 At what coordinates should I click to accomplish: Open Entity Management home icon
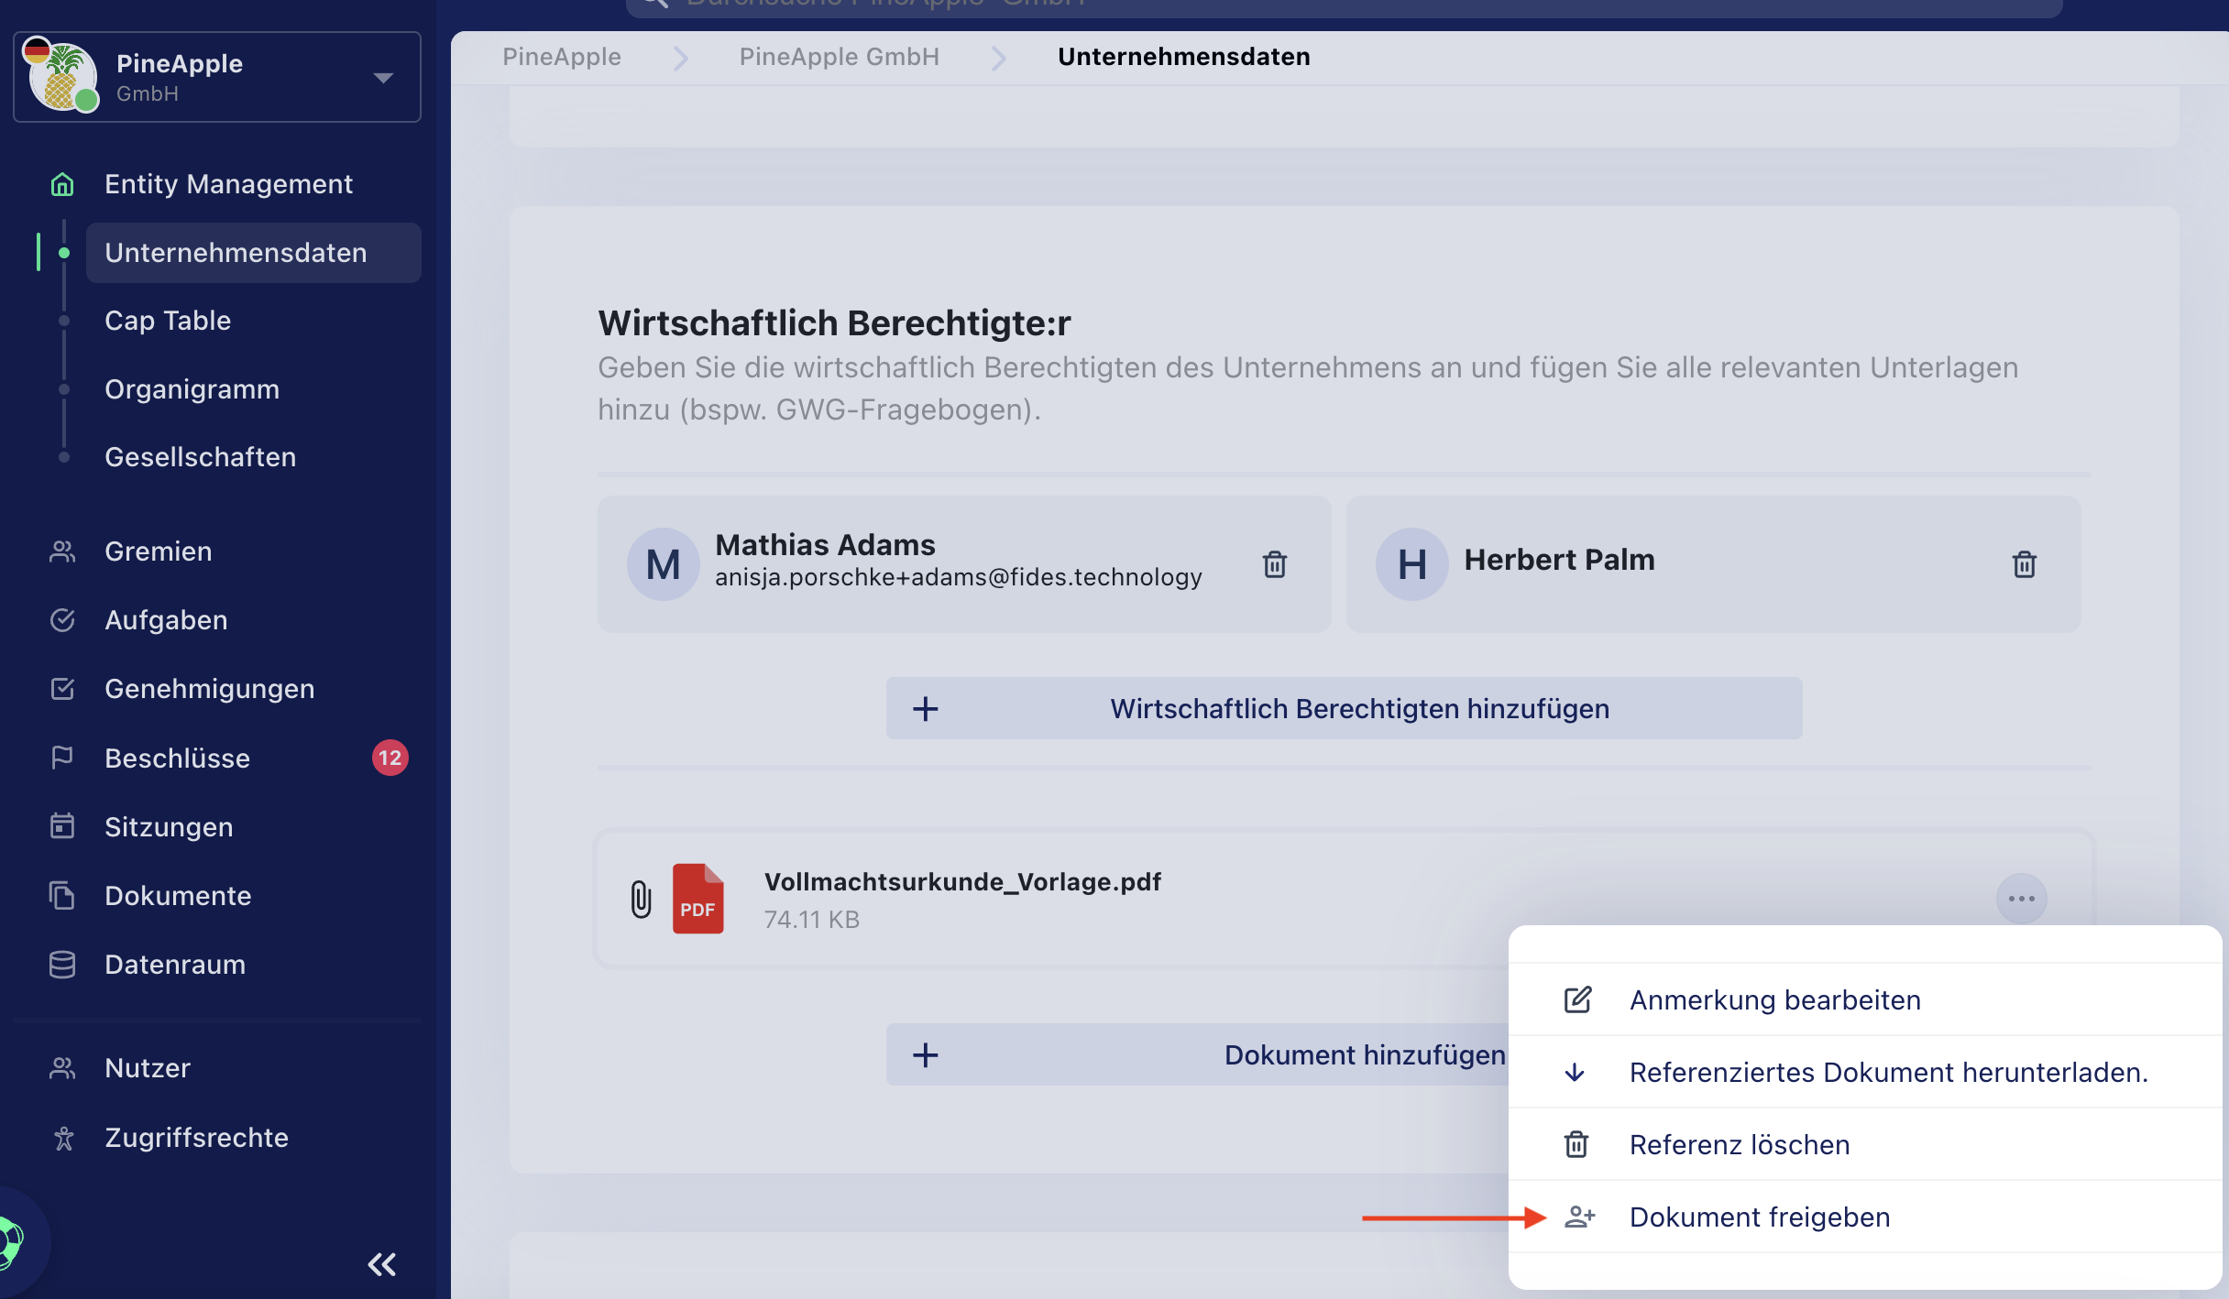point(62,184)
